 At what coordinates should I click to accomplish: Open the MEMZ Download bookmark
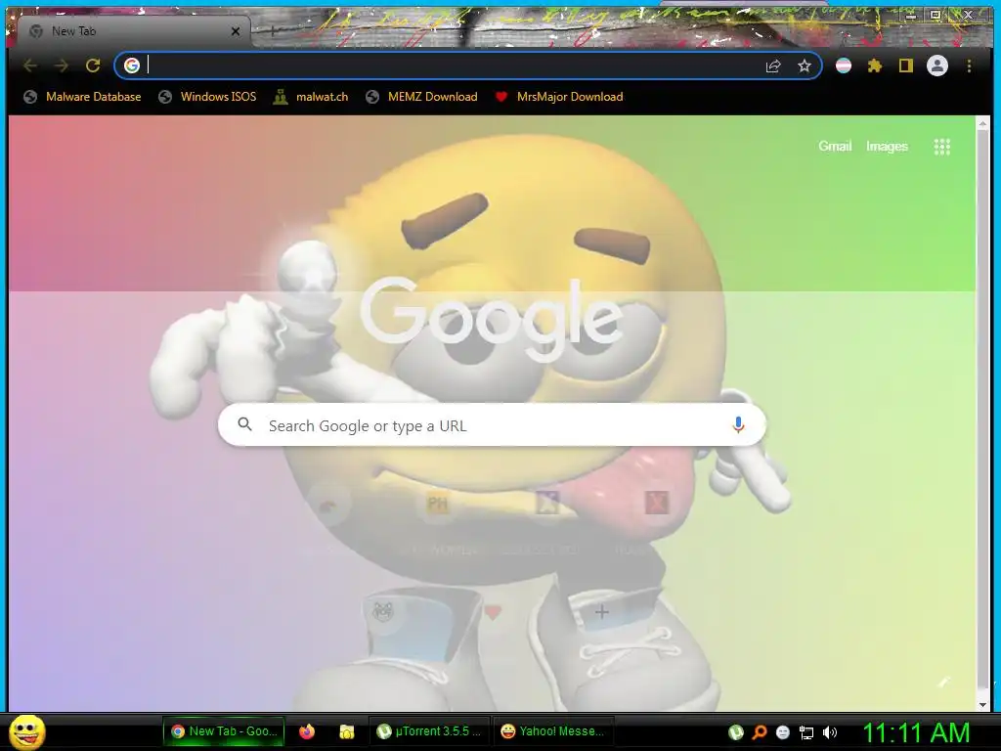click(422, 97)
